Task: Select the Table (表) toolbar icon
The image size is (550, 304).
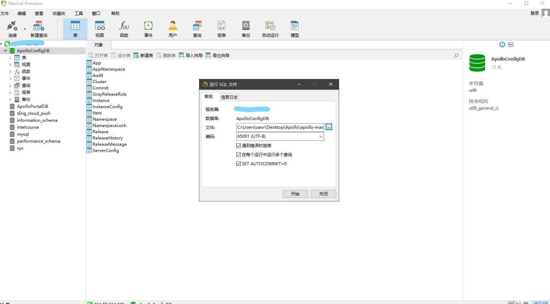Action: [75, 29]
